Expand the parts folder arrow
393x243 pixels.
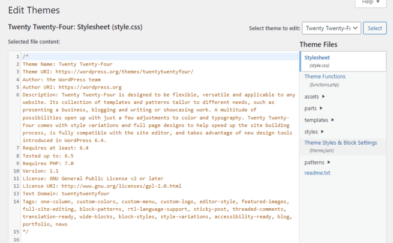(x=321, y=108)
